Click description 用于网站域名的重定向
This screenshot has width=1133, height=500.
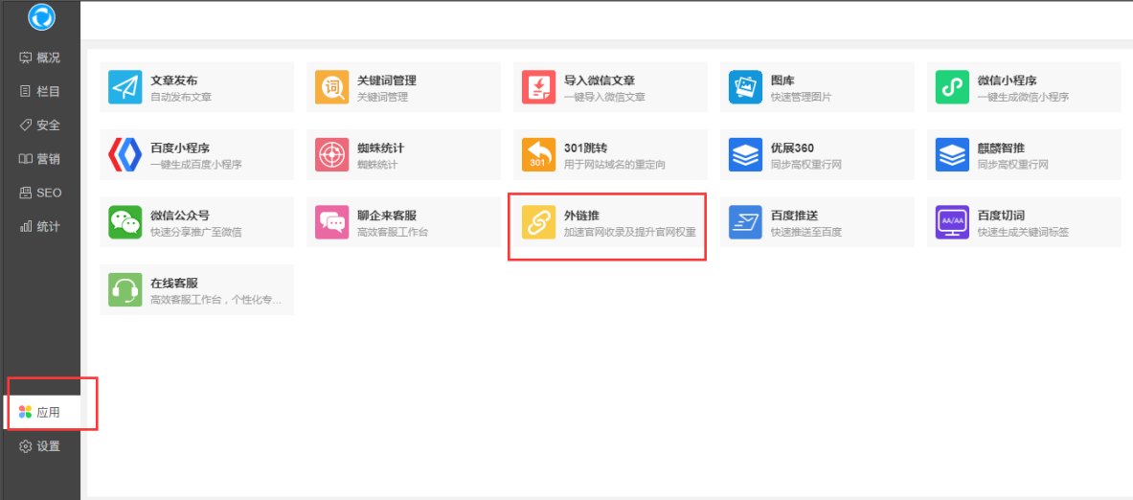[x=615, y=165]
